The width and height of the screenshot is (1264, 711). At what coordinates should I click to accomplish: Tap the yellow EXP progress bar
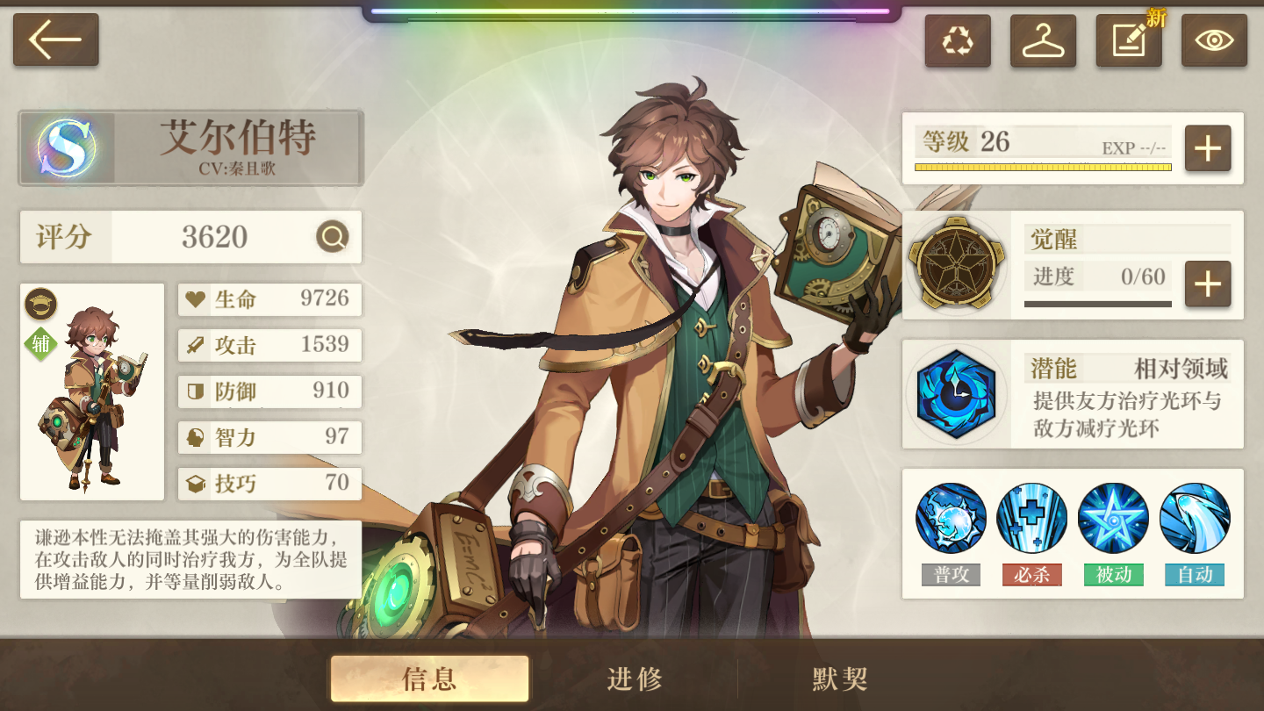point(1043,167)
